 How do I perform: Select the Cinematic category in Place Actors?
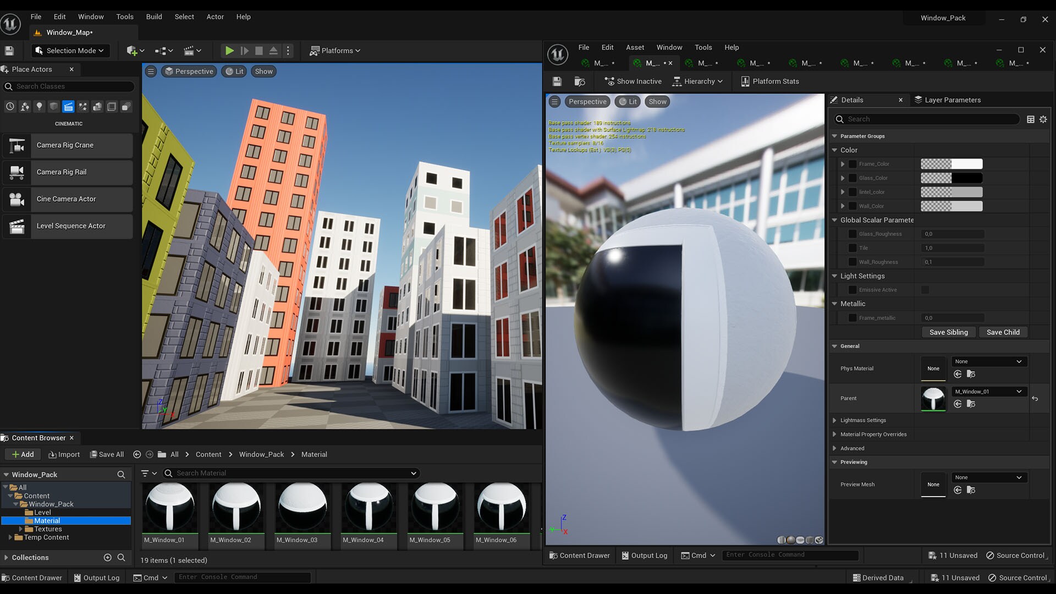tap(68, 106)
